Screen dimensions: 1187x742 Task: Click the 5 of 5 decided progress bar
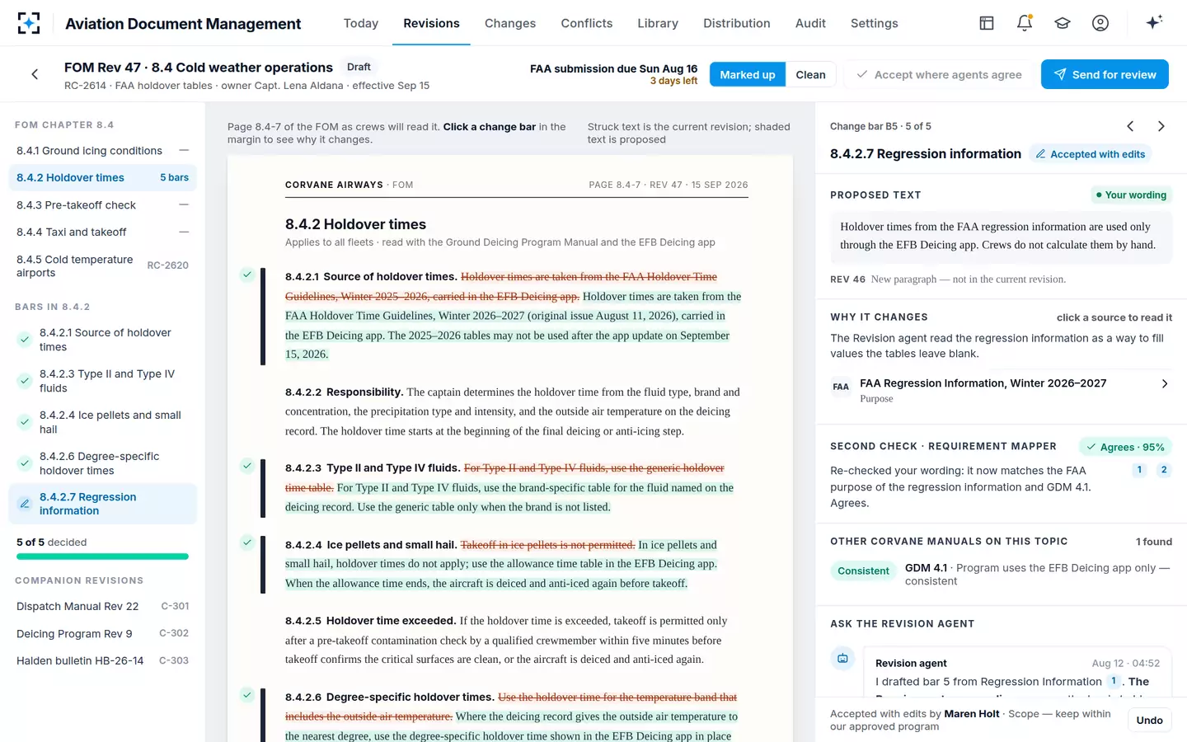coord(102,556)
